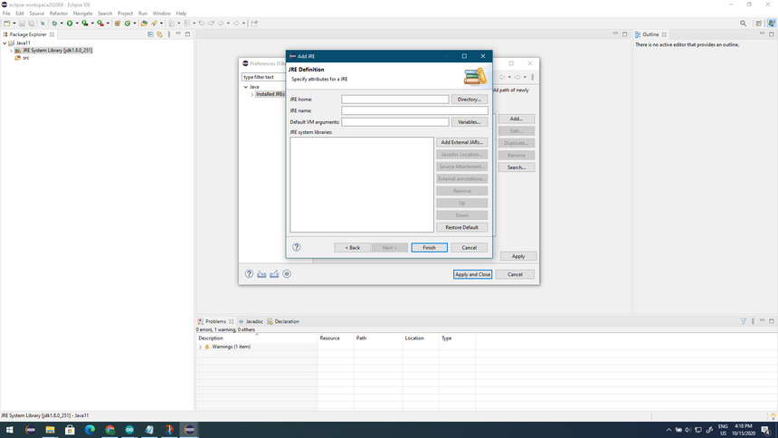Click Add External JARs... button

(461, 142)
